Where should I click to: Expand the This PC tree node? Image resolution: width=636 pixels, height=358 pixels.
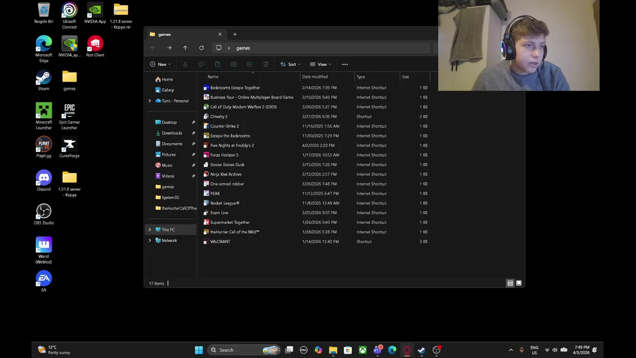click(x=150, y=230)
